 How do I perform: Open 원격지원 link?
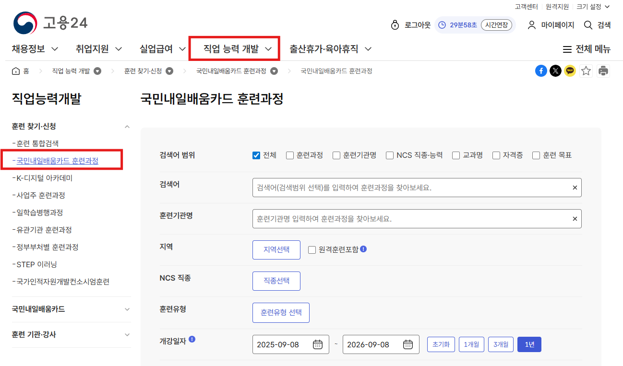point(557,7)
